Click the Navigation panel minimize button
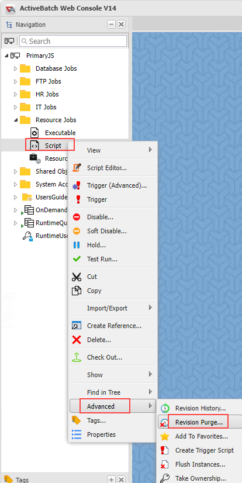242x483 pixels. click(x=111, y=25)
